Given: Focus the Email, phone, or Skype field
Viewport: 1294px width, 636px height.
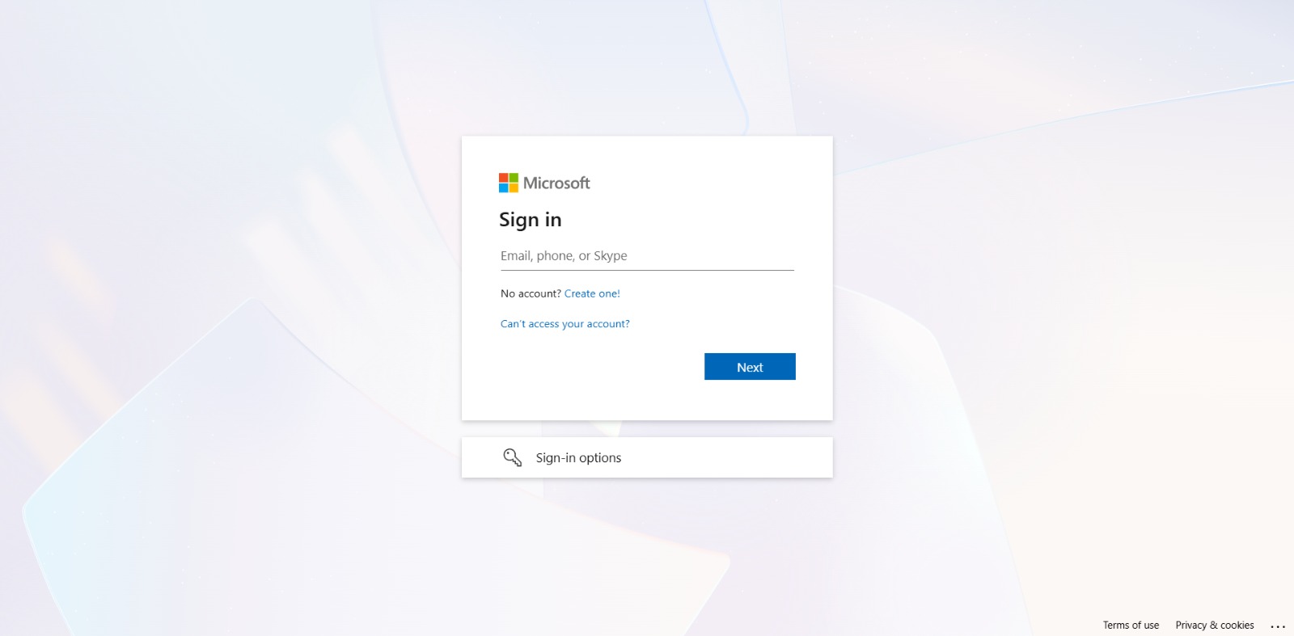Looking at the screenshot, I should tap(647, 256).
